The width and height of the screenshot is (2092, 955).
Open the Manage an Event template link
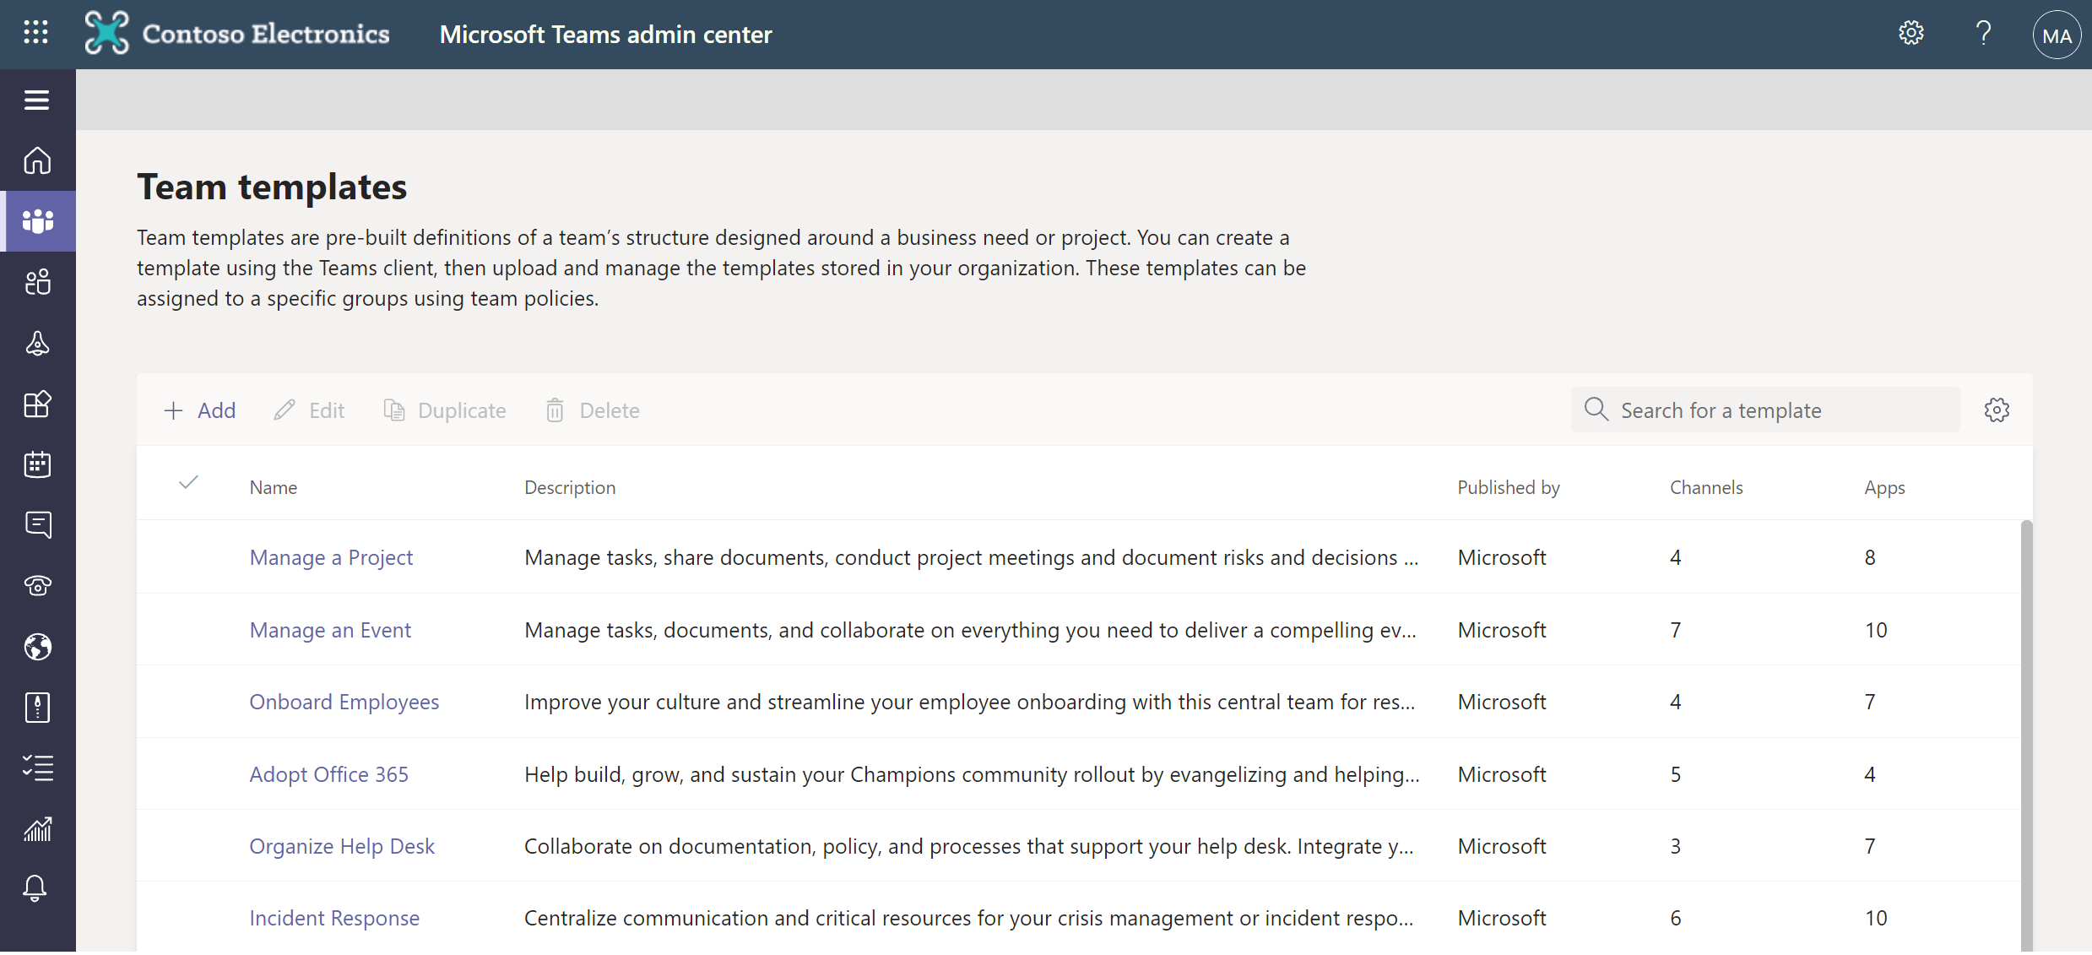click(x=329, y=628)
